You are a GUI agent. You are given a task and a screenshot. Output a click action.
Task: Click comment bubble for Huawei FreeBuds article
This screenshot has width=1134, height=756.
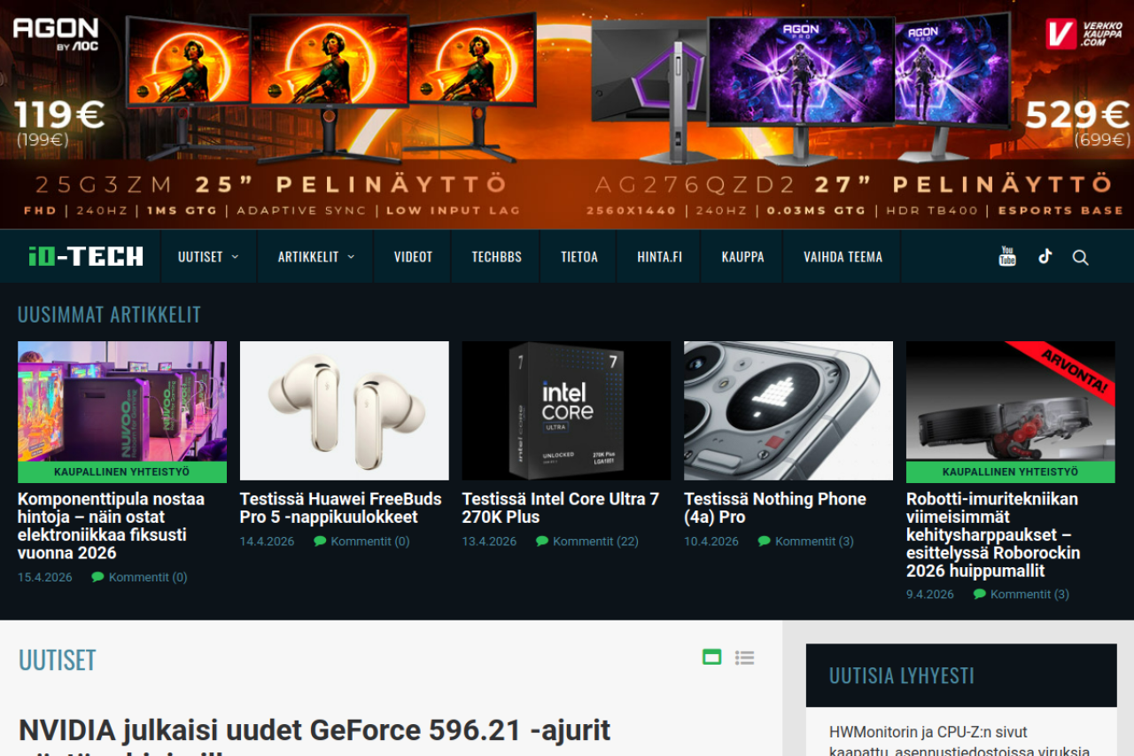(321, 542)
